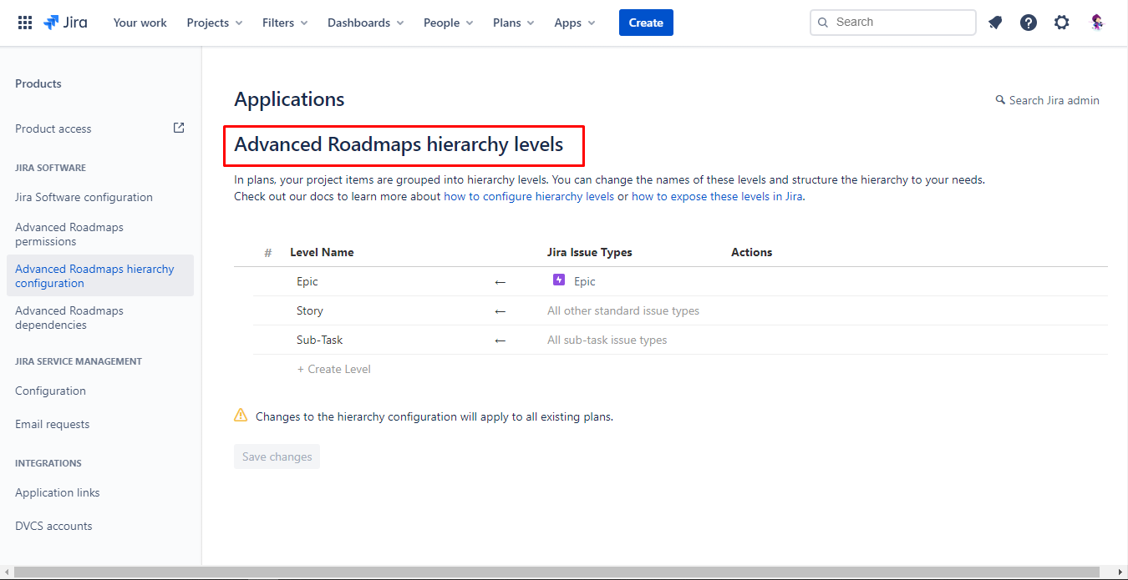The height and width of the screenshot is (580, 1128).
Task: Click the magnifier on Search Jira admin
Action: tap(999, 99)
